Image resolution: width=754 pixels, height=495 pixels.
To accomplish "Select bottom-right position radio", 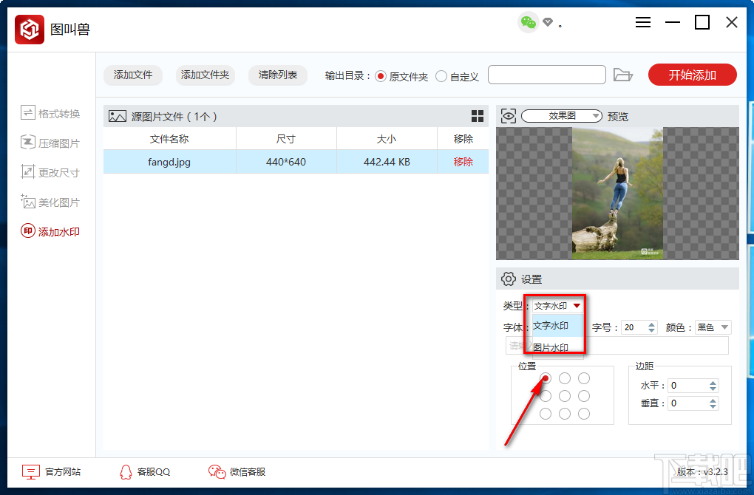I will 584,414.
